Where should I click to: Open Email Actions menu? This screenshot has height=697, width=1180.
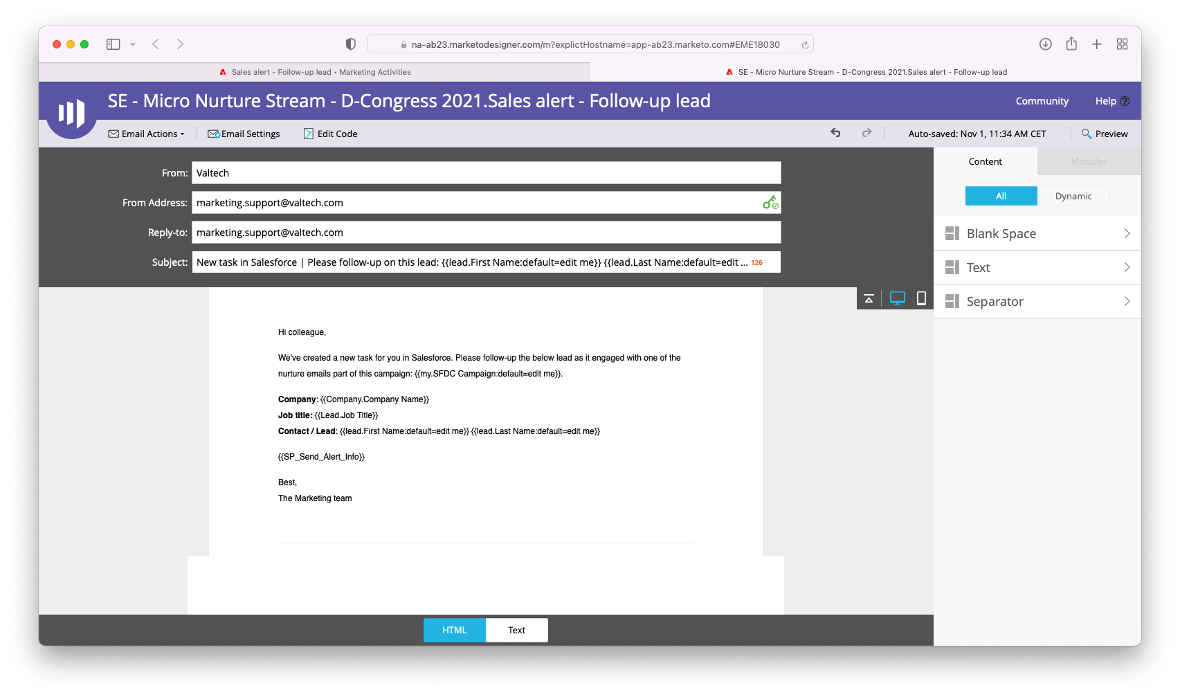[147, 134]
